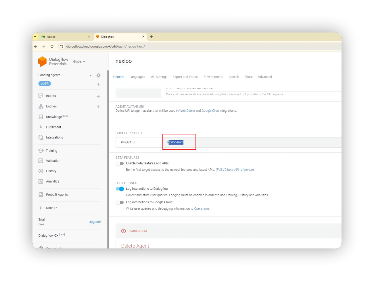
Task: Click the Fulfillment lightning bolt icon
Action: 41,127
